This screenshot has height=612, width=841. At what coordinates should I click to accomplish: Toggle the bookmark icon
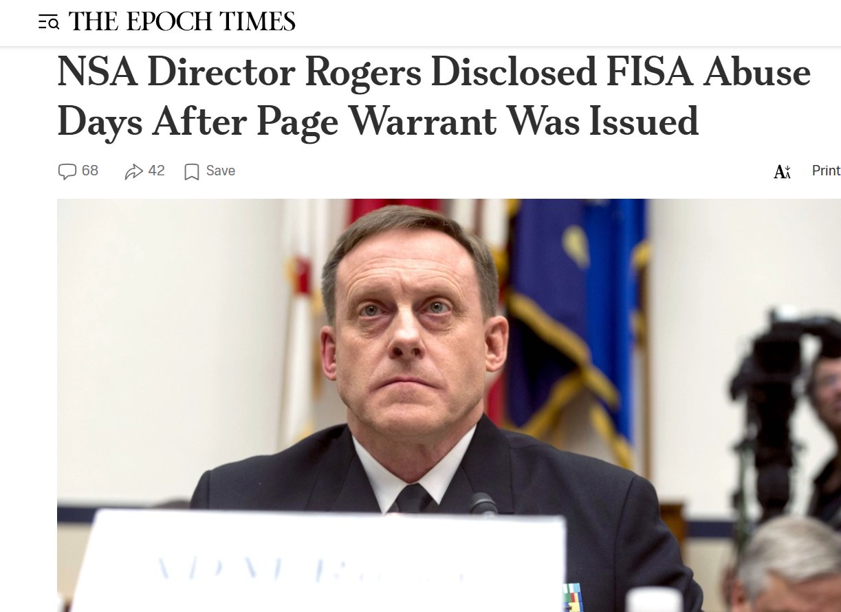(x=192, y=171)
